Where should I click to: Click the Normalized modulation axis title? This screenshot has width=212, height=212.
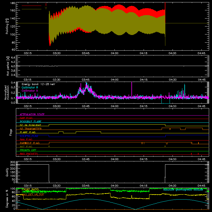[7, 92]
